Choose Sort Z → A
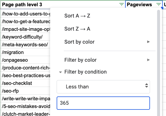This screenshot has height=116, width=166. tap(77, 29)
